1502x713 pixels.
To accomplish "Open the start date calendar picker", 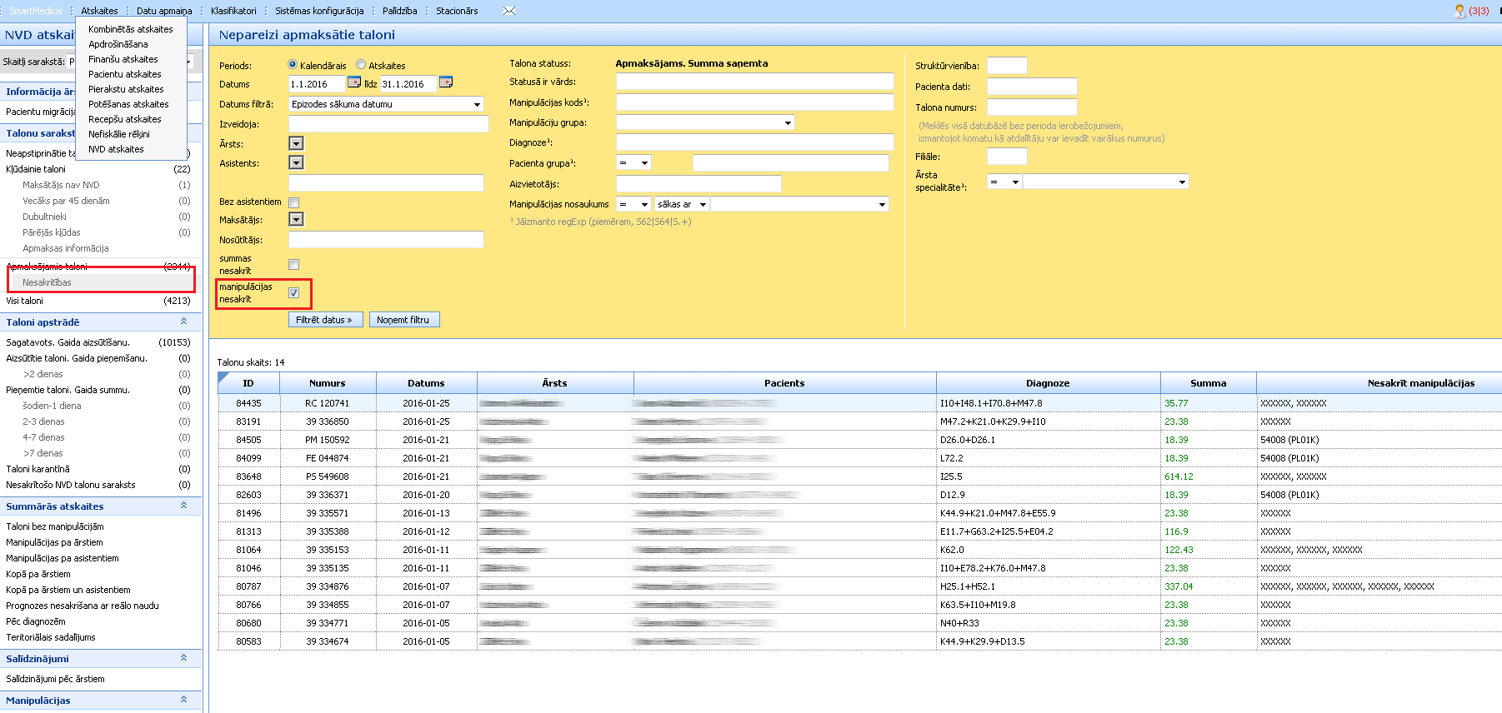I will (x=354, y=82).
